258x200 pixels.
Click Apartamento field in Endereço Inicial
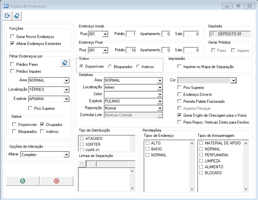coord(166,34)
